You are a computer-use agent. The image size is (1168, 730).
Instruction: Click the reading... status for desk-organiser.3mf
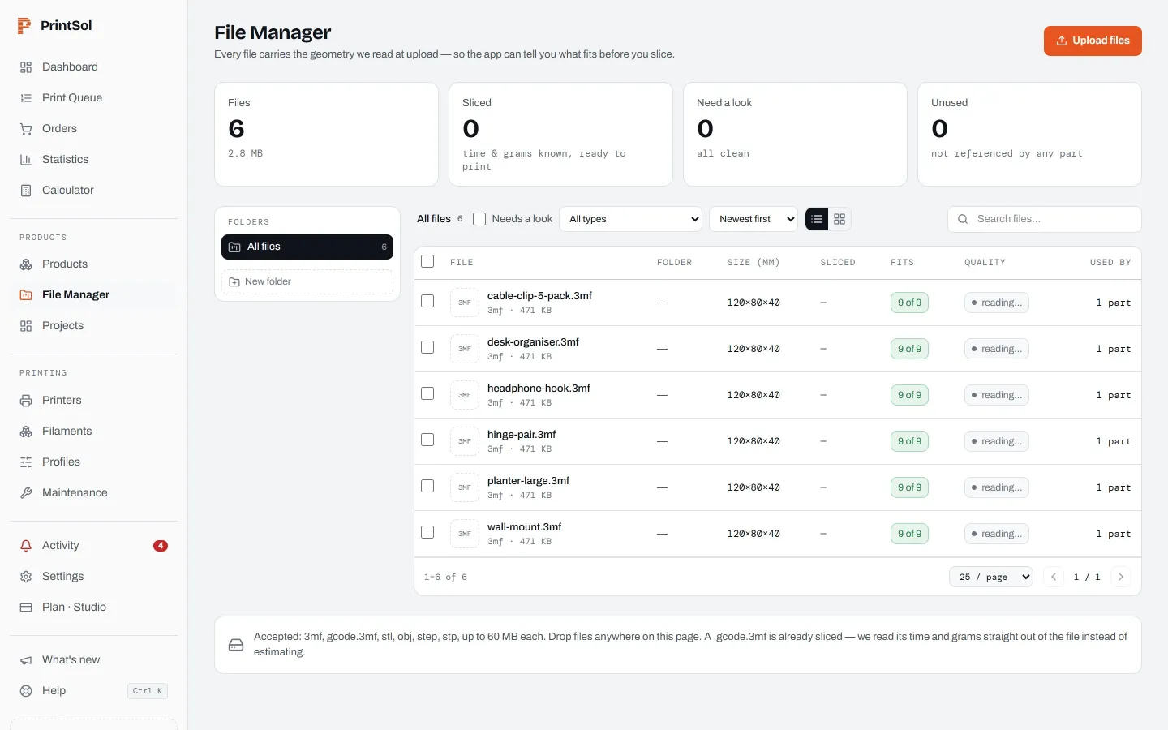[997, 349]
